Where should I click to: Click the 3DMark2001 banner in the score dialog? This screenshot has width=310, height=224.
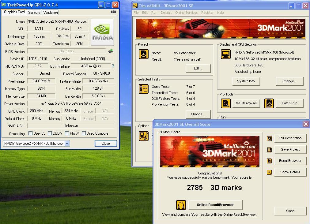pyautogui.click(x=210, y=151)
